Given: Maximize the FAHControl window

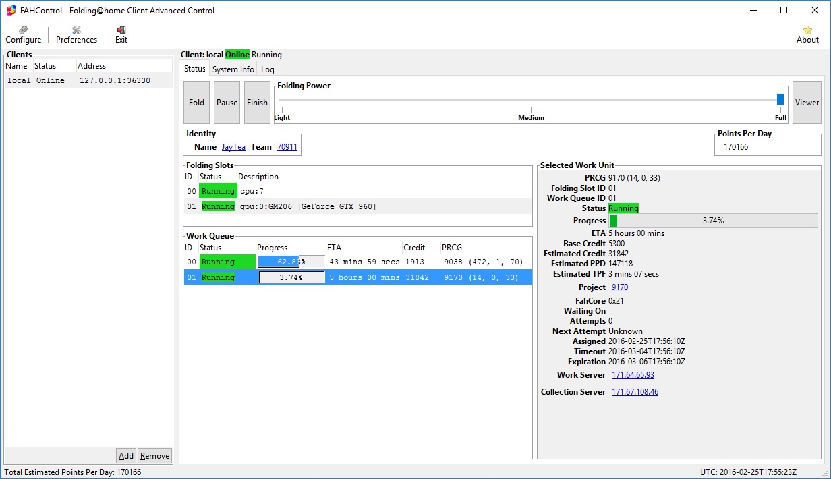Looking at the screenshot, I should tap(784, 10).
